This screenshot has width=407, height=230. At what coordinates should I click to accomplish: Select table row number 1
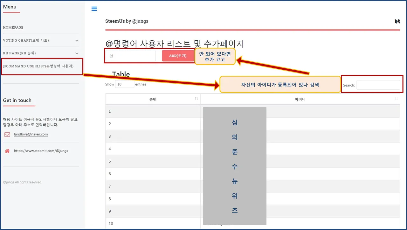click(x=253, y=111)
